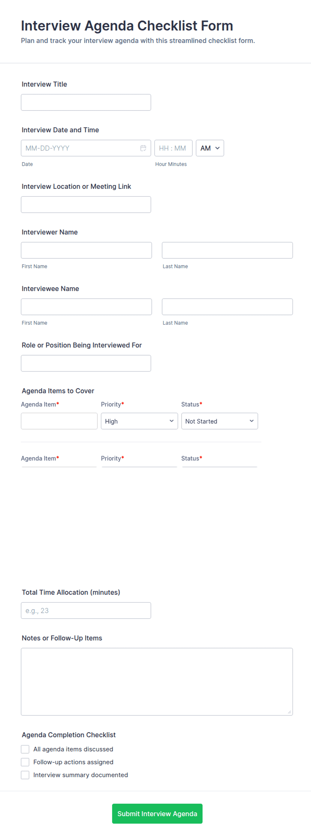The width and height of the screenshot is (311, 840).
Task: Select Total Time Allocation minutes field
Action: [86, 610]
